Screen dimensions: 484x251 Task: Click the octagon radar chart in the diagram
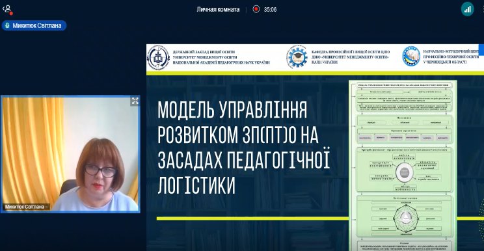coord(405,218)
